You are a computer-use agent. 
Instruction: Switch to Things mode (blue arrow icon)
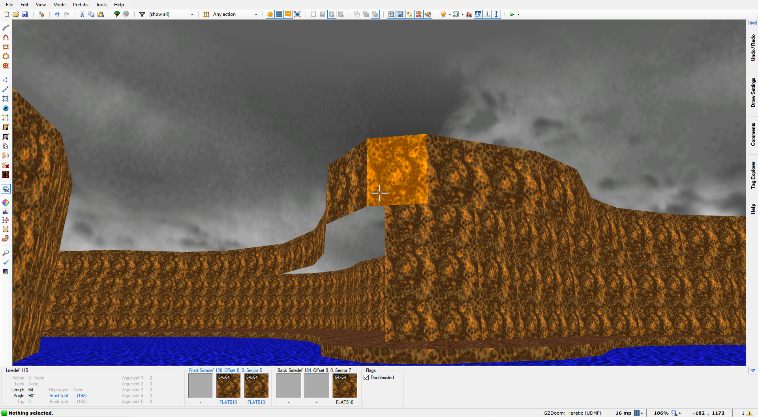(x=6, y=108)
